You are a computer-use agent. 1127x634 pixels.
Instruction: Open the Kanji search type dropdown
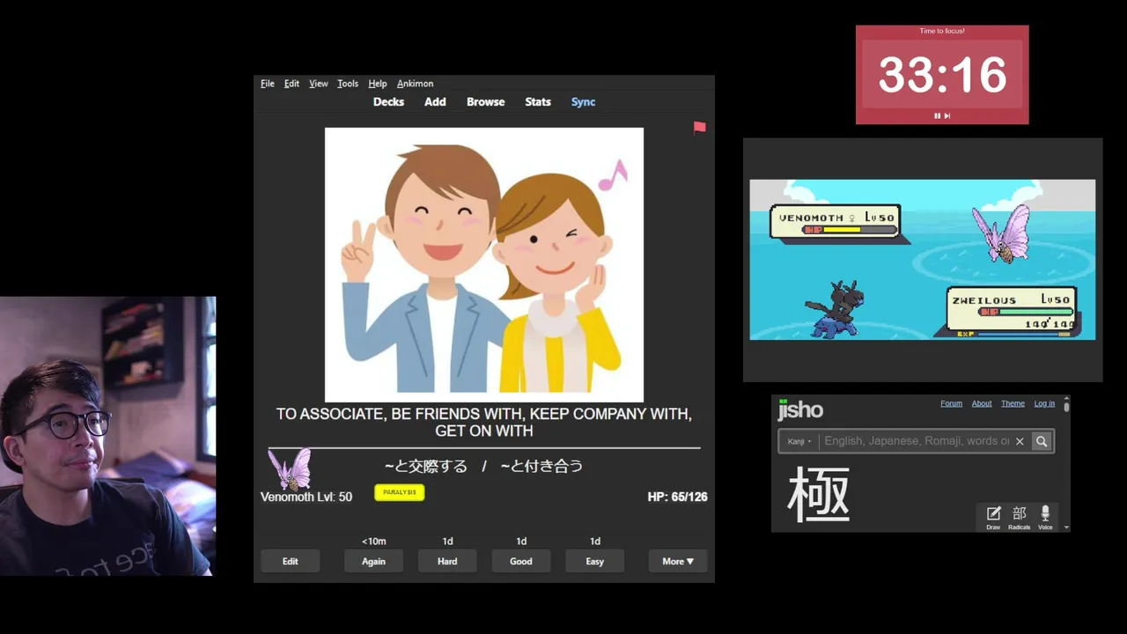[x=799, y=441]
